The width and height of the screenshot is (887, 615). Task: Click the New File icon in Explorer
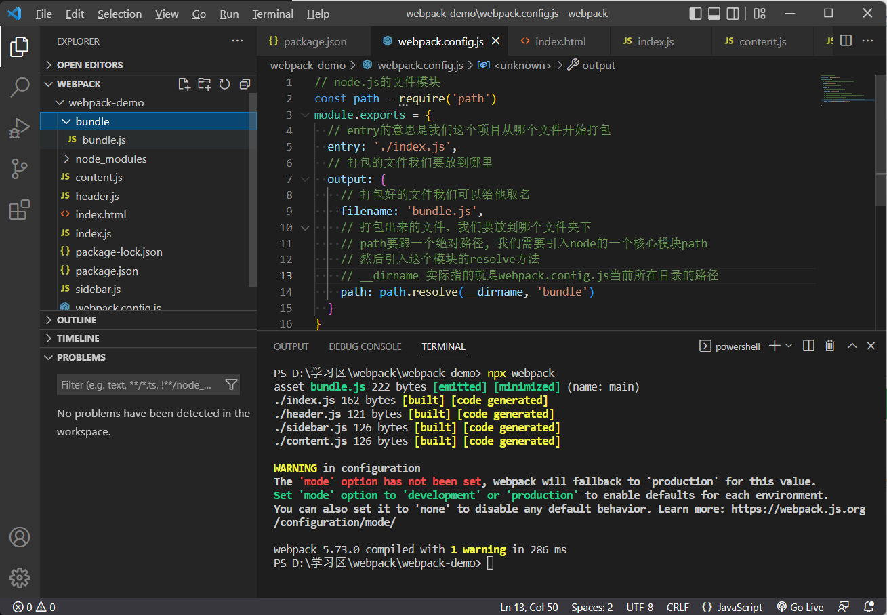[184, 84]
